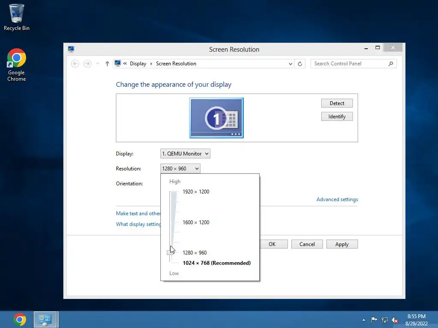This screenshot has width=438, height=328.
Task: Go back using the back arrow
Action: click(75, 64)
